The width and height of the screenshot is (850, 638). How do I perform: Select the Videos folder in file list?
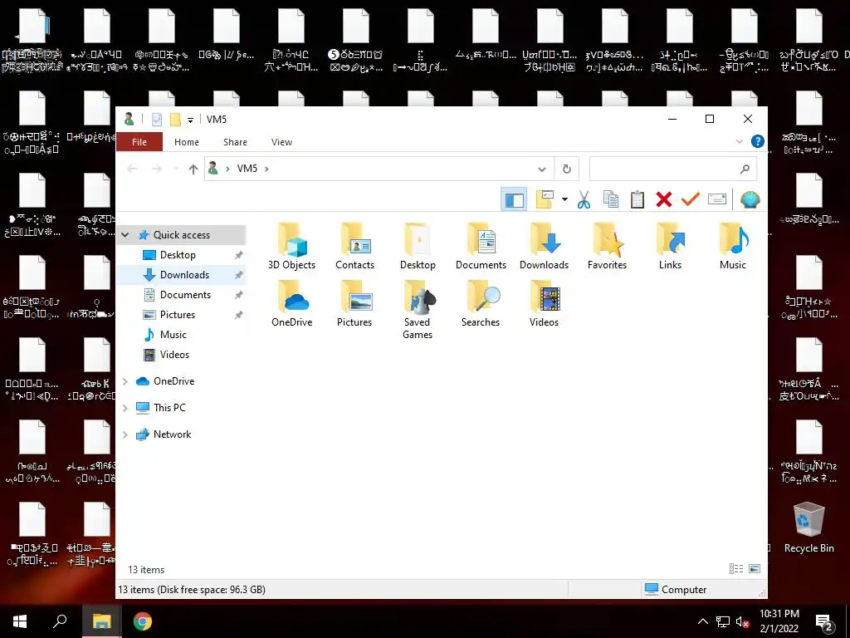click(x=544, y=304)
